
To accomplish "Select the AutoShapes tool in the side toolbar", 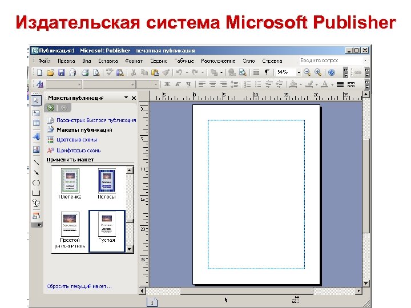I will (36, 203).
